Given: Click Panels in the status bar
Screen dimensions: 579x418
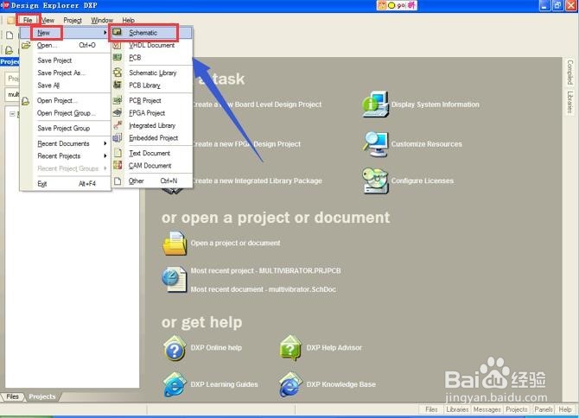Looking at the screenshot, I should click(544, 409).
